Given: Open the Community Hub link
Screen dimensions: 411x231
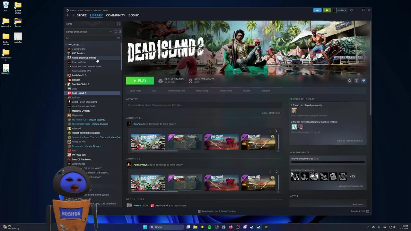Looking at the screenshot, I should (176, 91).
